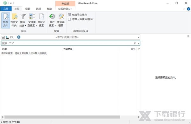The width and height of the screenshot is (191, 124).
Task: Open the 文件 file menu
Action: 6,9
